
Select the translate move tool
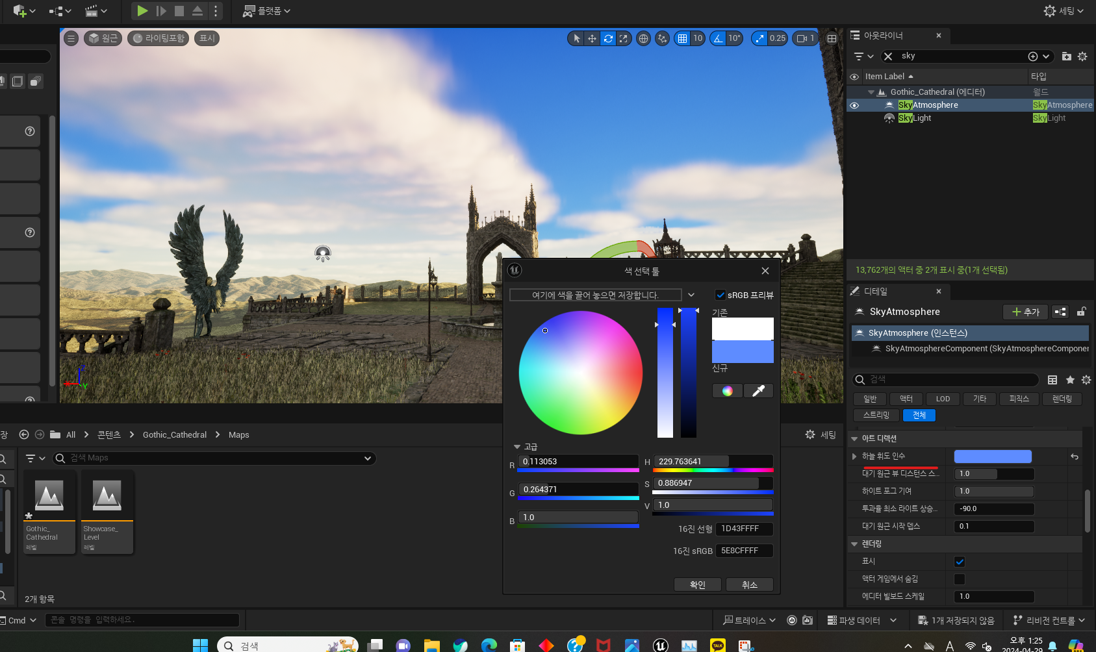[592, 38]
